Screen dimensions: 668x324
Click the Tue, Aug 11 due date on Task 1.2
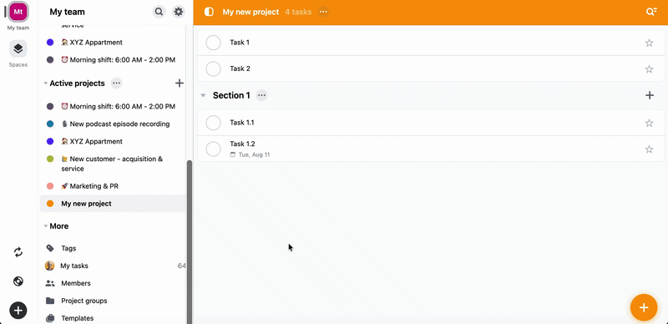[x=250, y=154]
